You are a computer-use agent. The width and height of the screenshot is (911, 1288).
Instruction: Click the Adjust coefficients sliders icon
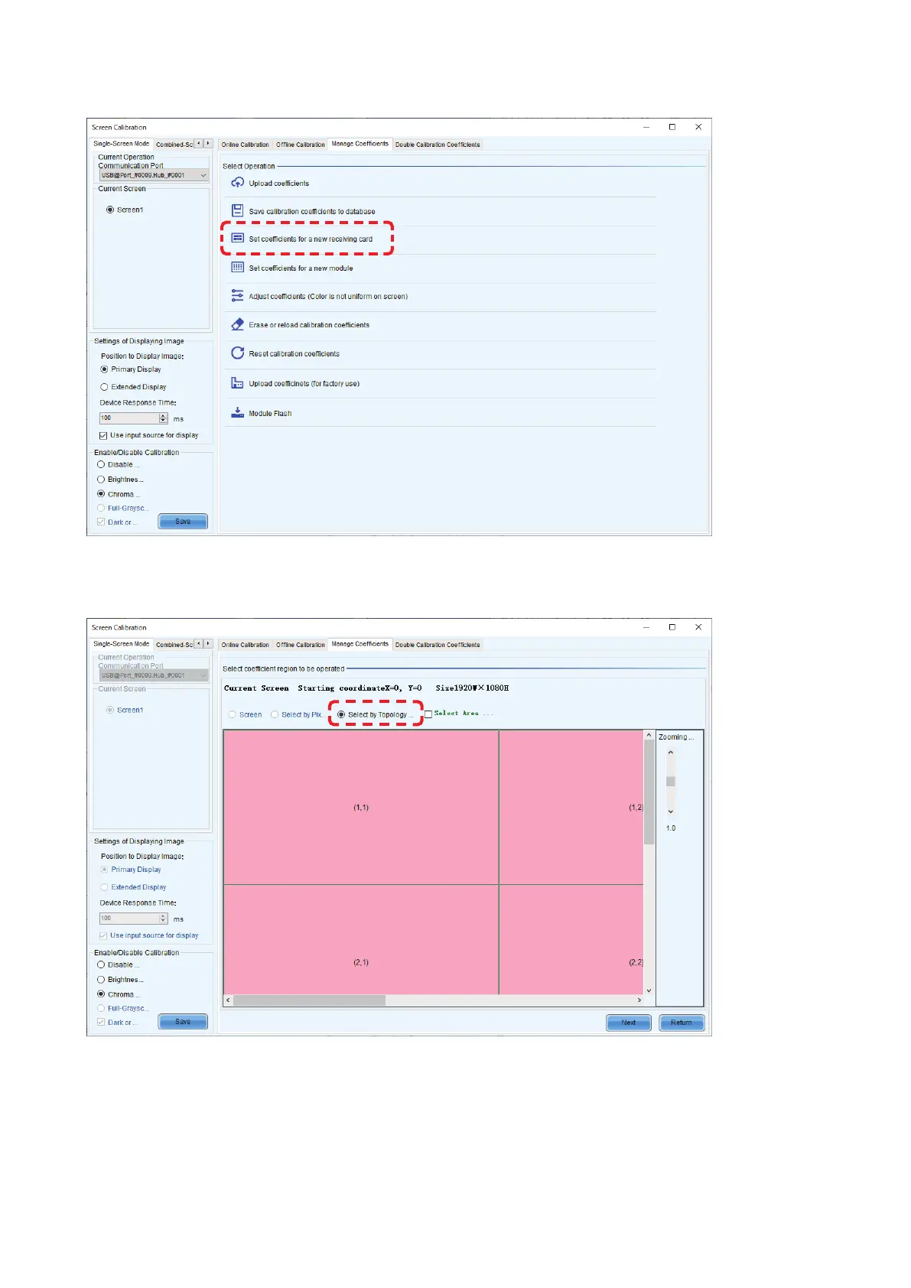pyautogui.click(x=238, y=296)
